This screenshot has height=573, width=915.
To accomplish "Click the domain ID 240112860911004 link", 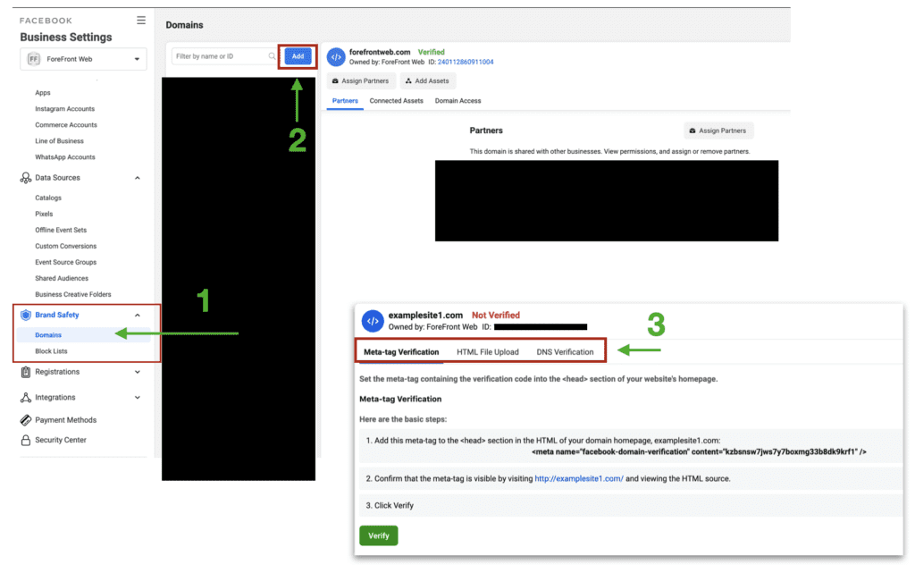I will (466, 62).
